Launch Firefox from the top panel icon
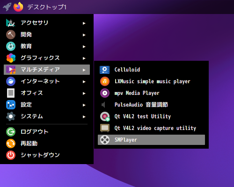Image resolution: width=234 pixels, height=187 pixels. pos(18,7)
